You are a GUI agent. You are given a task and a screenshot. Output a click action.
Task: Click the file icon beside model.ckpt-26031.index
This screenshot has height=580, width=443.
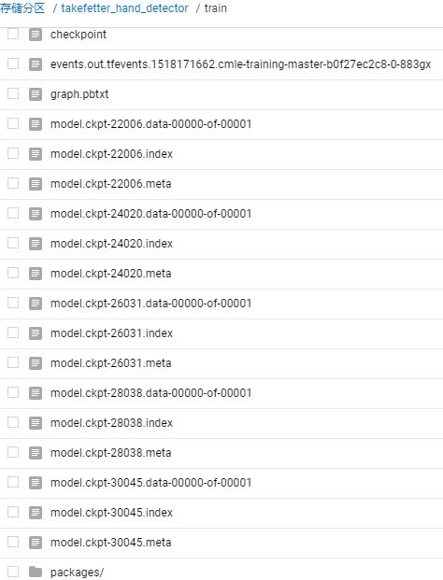36,333
